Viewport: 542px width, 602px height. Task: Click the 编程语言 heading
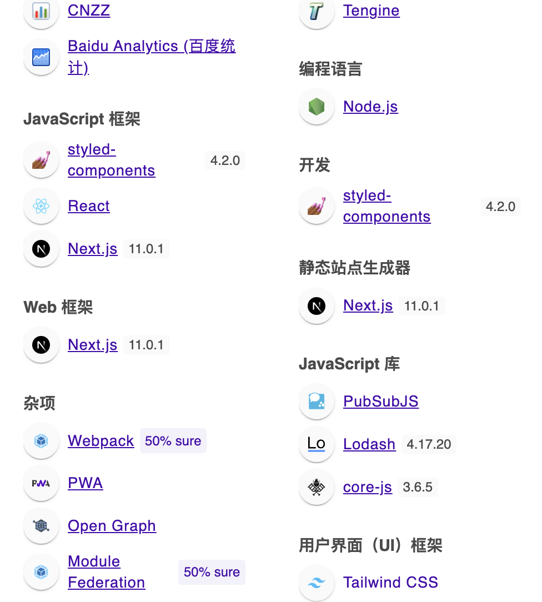click(330, 69)
